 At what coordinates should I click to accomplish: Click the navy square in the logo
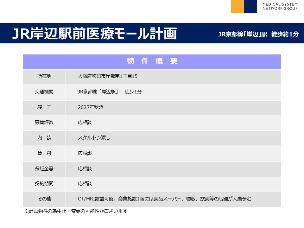click(x=250, y=7)
